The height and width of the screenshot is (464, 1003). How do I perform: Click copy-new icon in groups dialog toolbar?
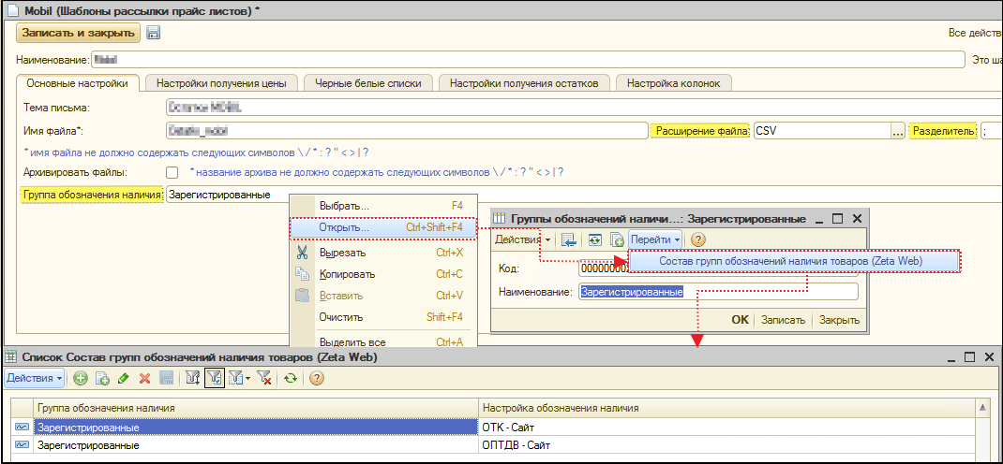click(617, 240)
